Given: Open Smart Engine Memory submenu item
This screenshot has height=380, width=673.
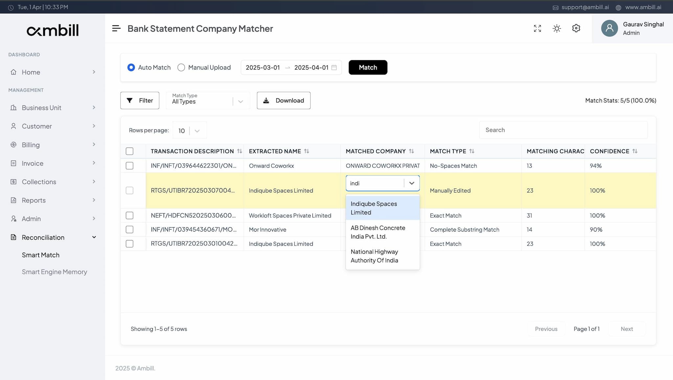Looking at the screenshot, I should coord(55,272).
